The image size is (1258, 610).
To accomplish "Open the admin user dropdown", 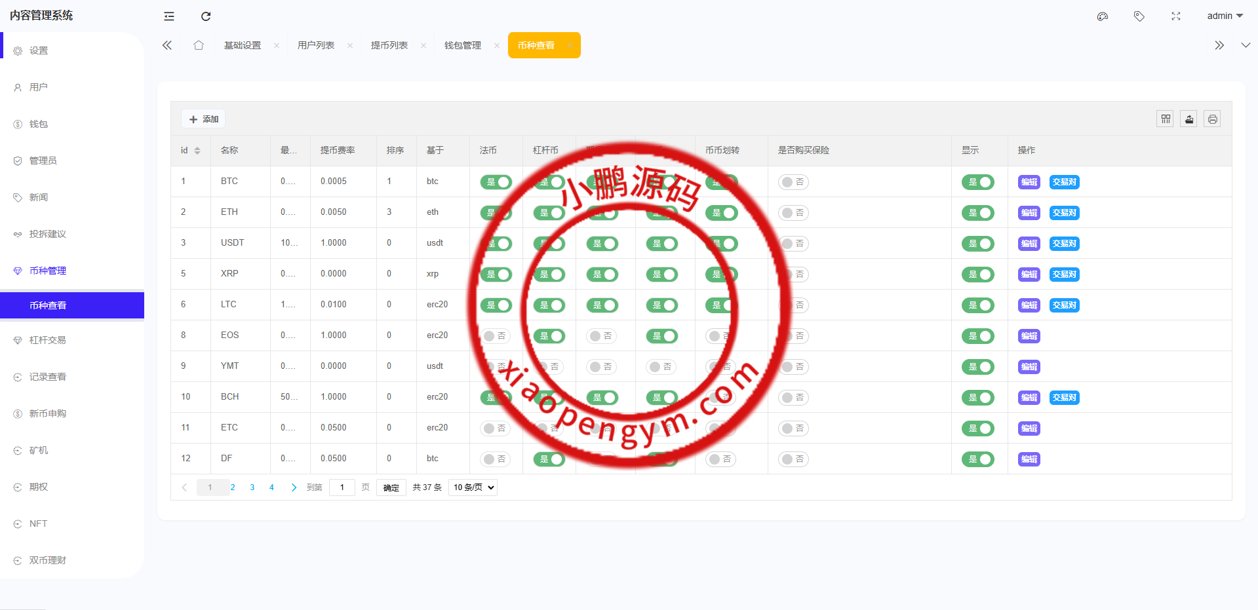I will click(x=1225, y=16).
